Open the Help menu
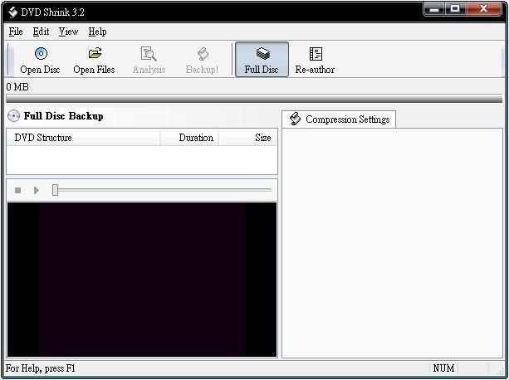This screenshot has height=380, width=509. coord(97,32)
